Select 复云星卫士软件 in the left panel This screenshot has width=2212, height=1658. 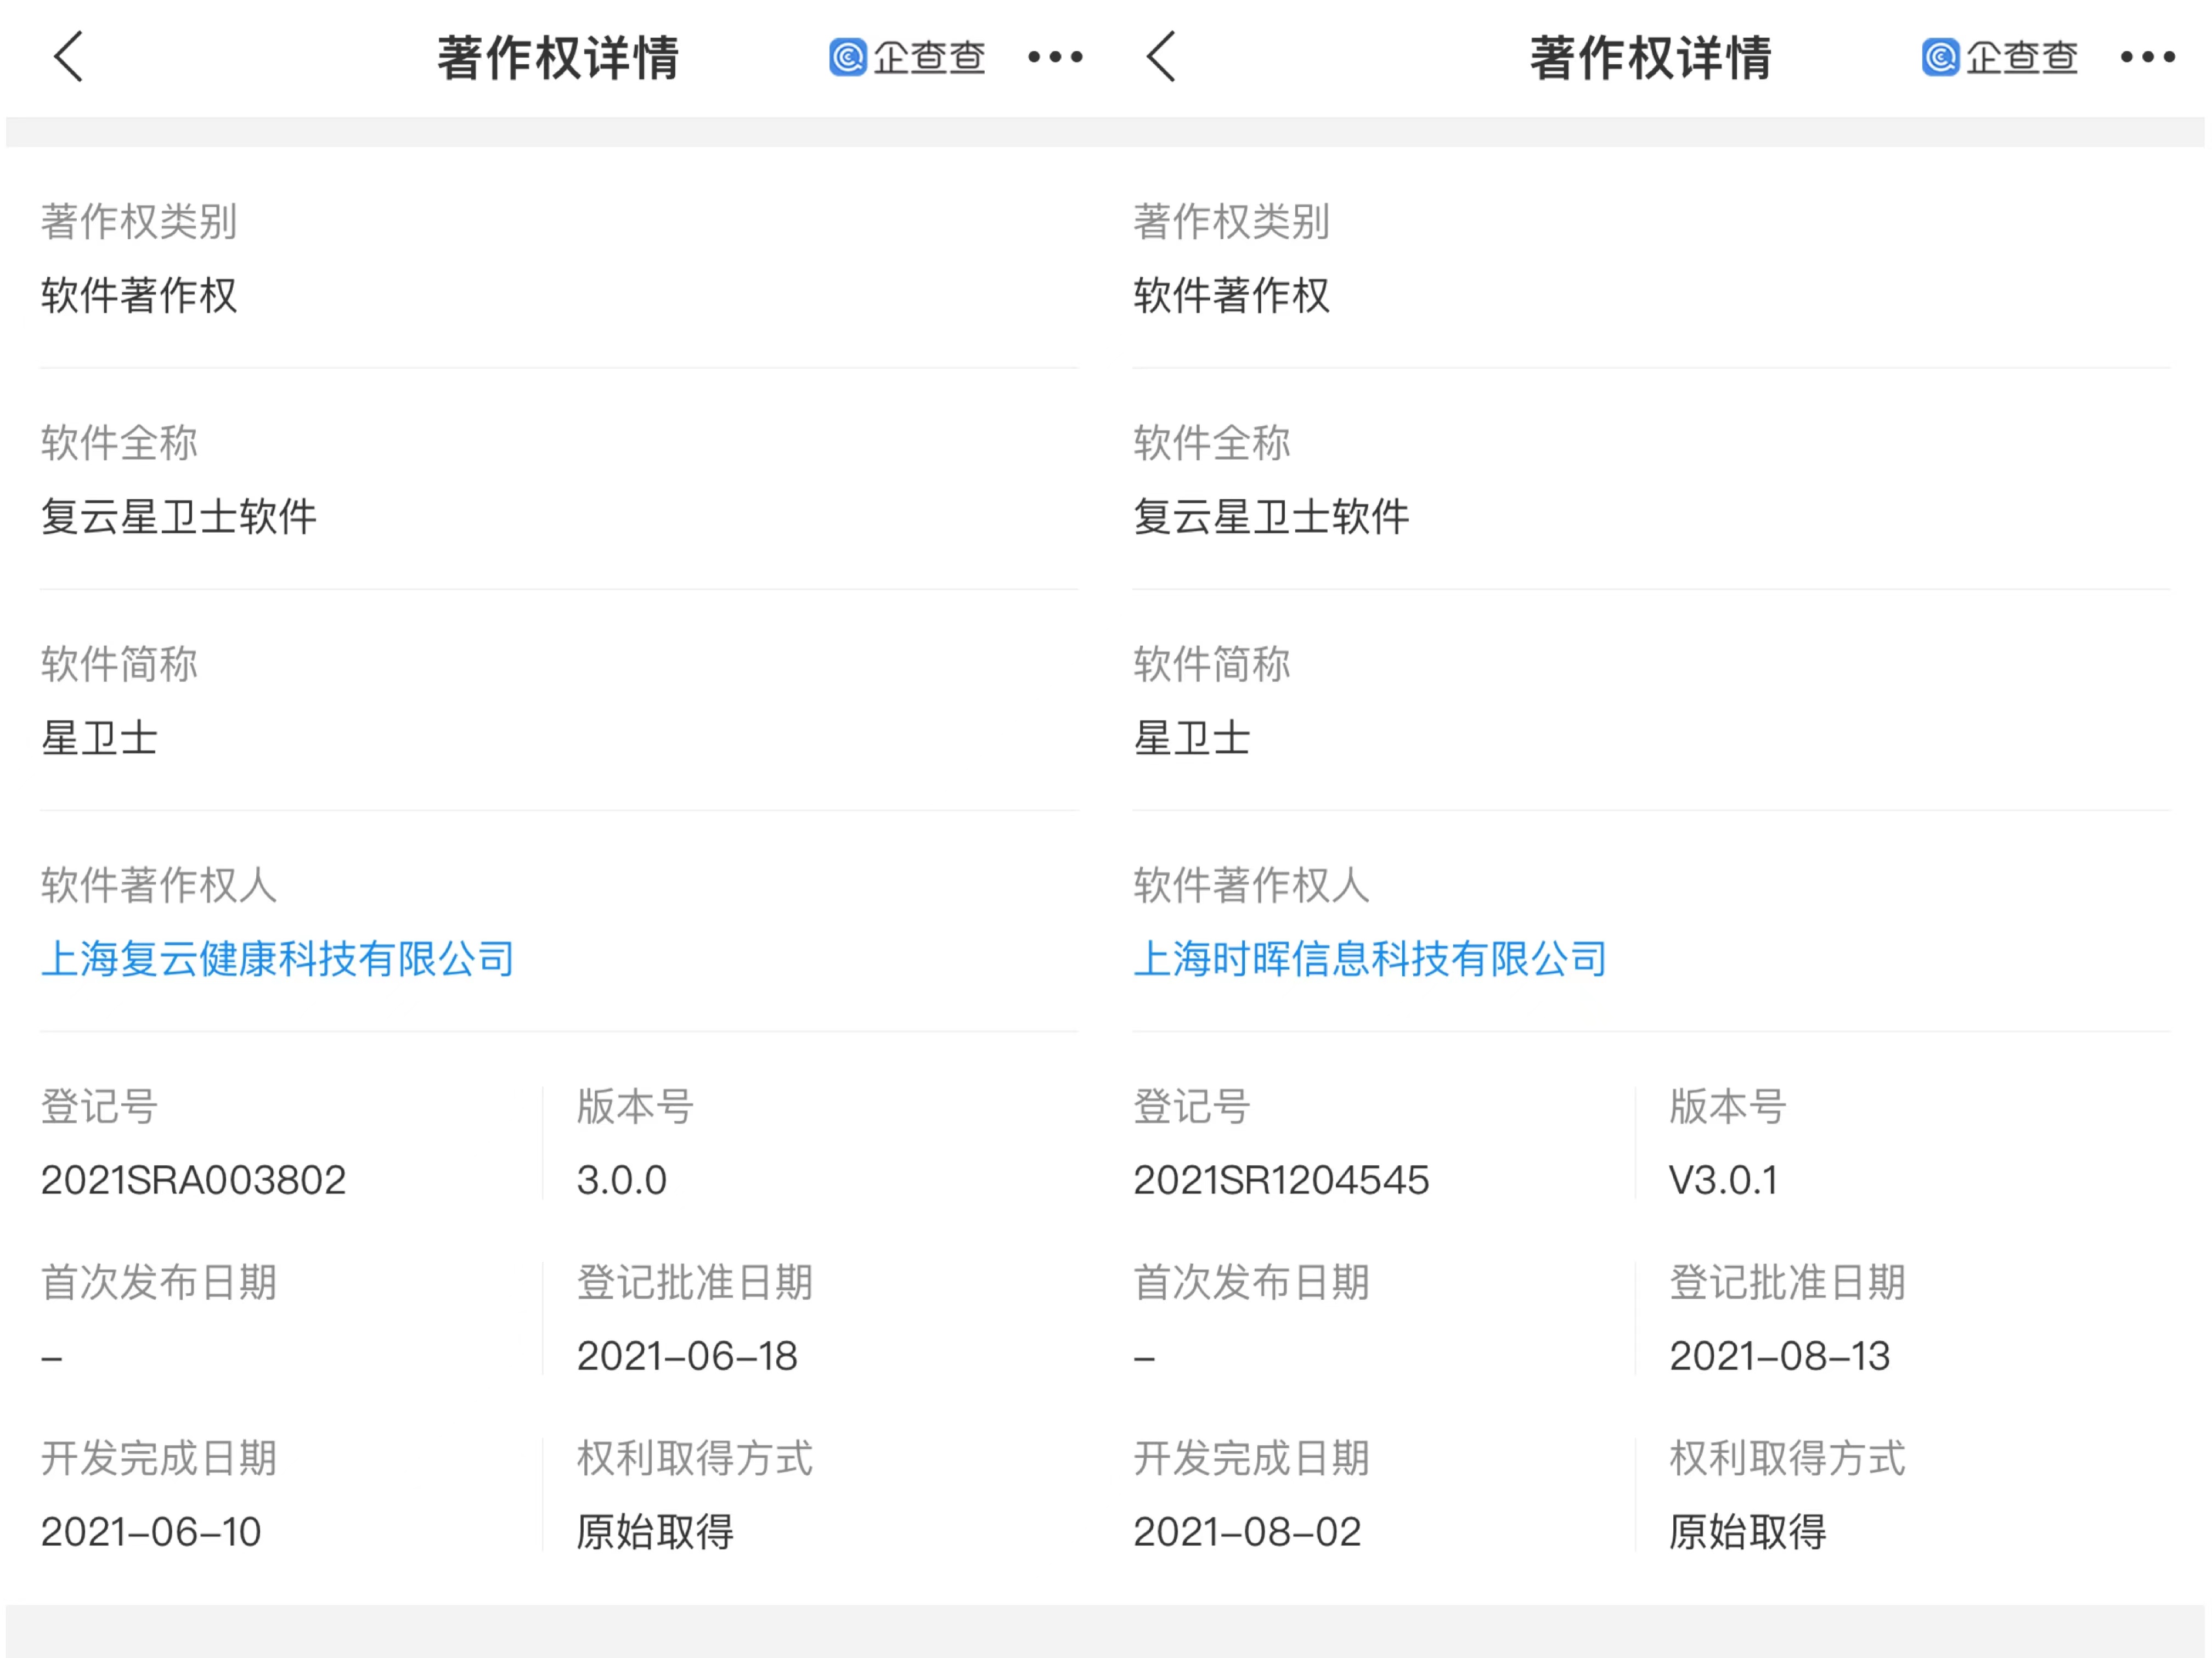(x=179, y=517)
